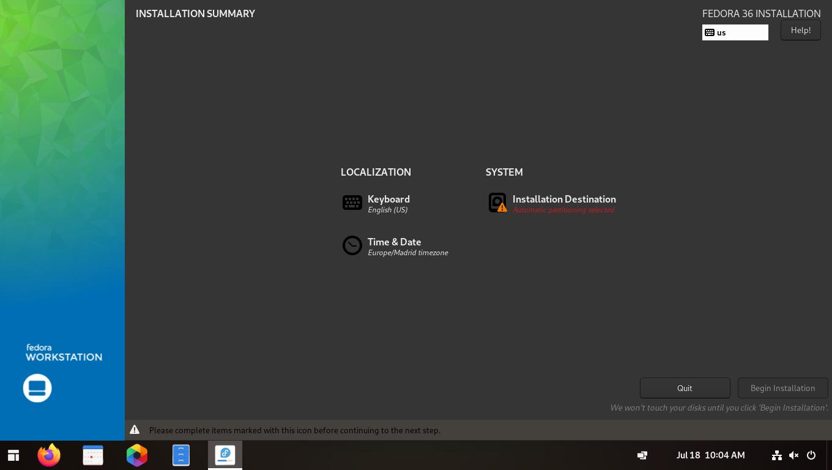Open the Time & Date clock icon
Image resolution: width=832 pixels, height=470 pixels.
pyautogui.click(x=352, y=245)
